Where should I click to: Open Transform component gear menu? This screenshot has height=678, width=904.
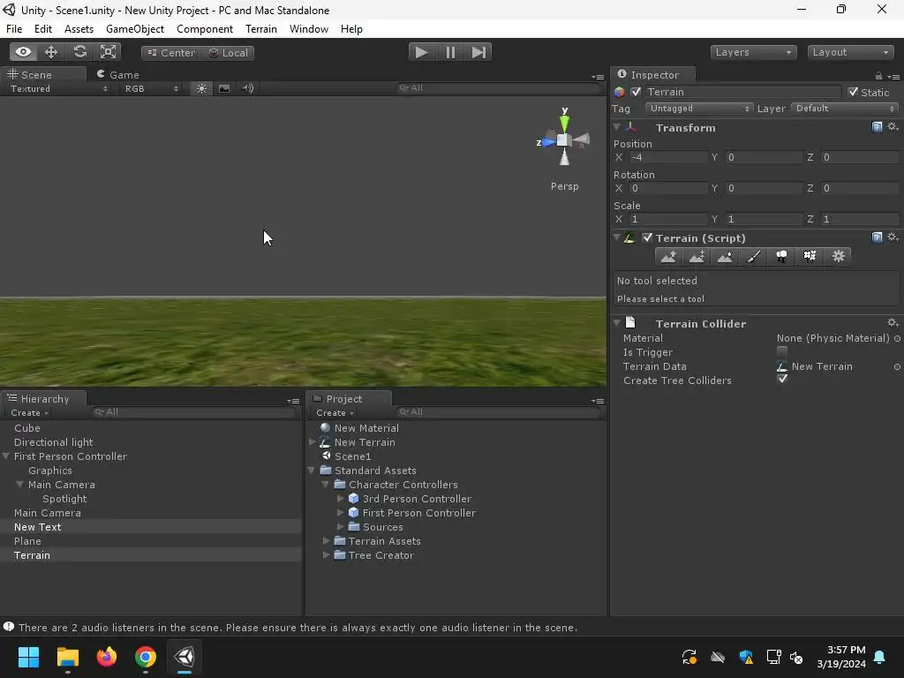(893, 127)
